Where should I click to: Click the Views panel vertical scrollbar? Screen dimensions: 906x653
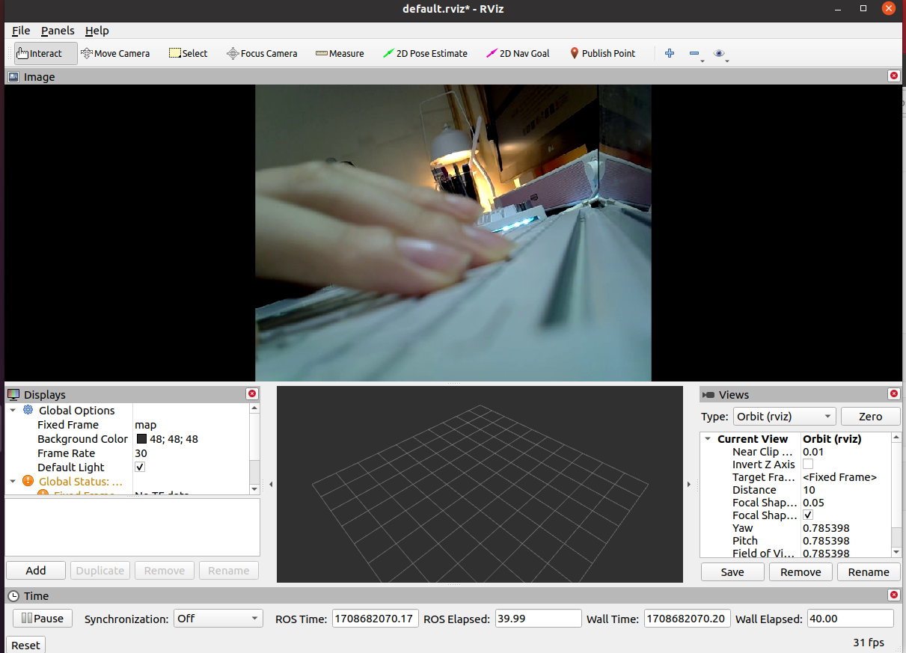897,494
